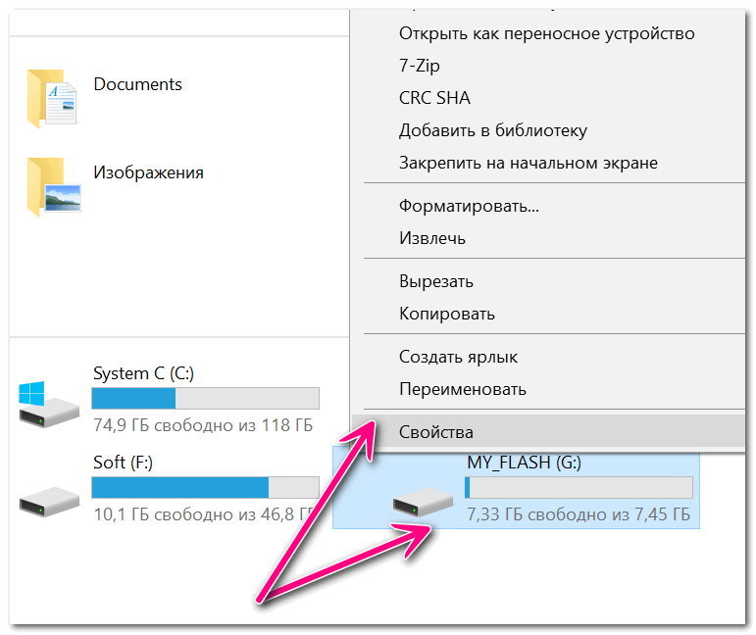Choose Открыть как переносное устройство

[x=547, y=33]
